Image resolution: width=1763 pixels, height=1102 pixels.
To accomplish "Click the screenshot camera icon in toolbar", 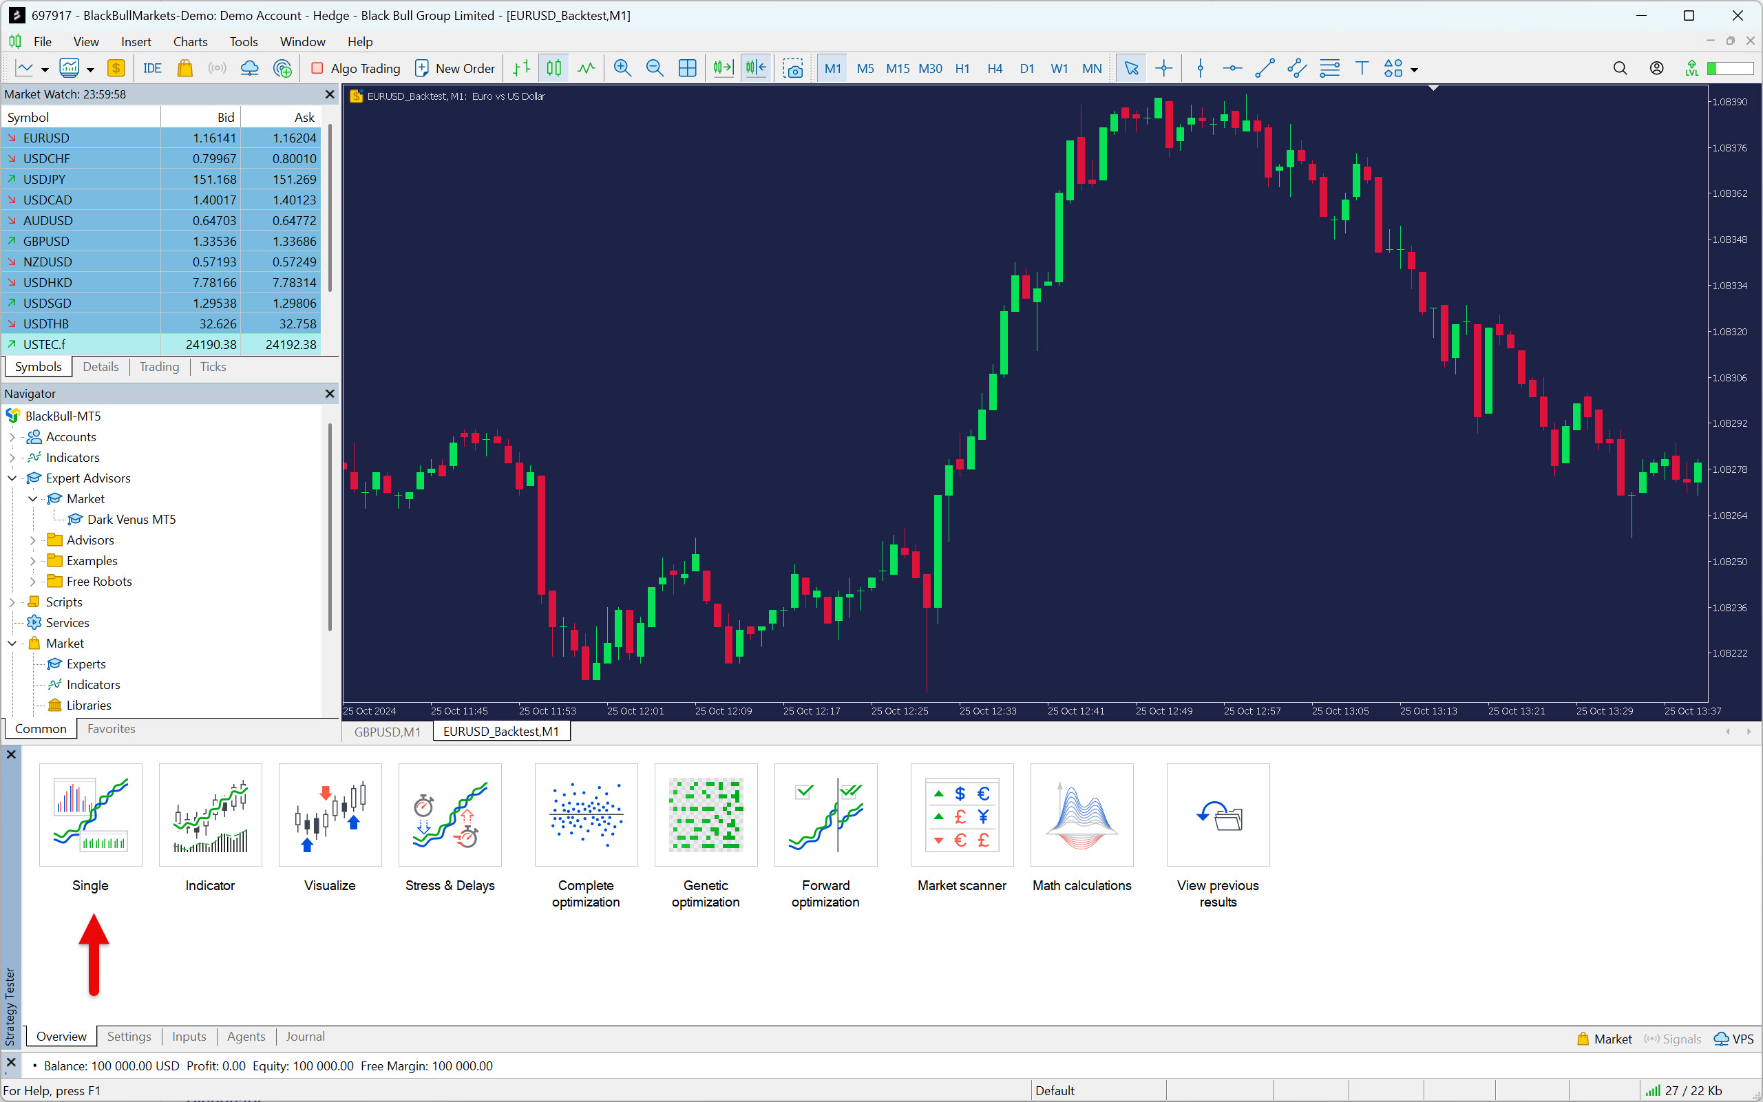I will (793, 69).
